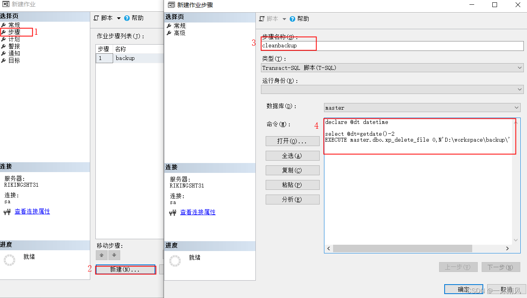Click help question-mark icon in 新建作业步骤
The image size is (527, 298).
click(x=292, y=19)
